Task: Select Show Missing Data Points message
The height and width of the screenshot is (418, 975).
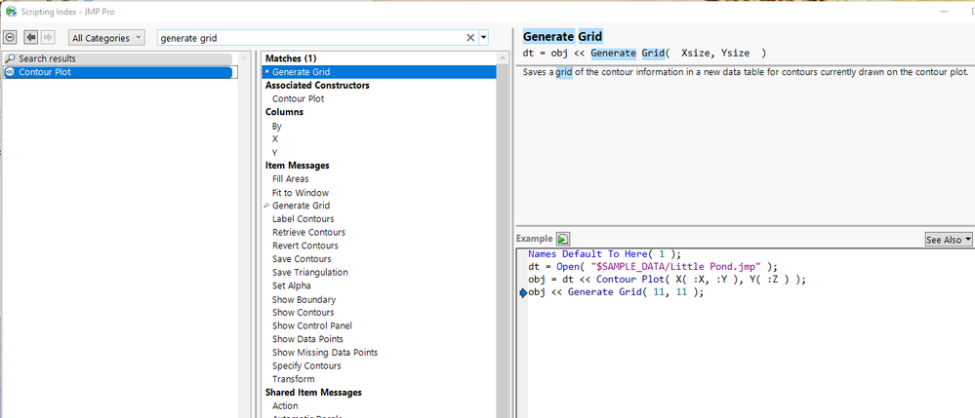Action: point(325,352)
